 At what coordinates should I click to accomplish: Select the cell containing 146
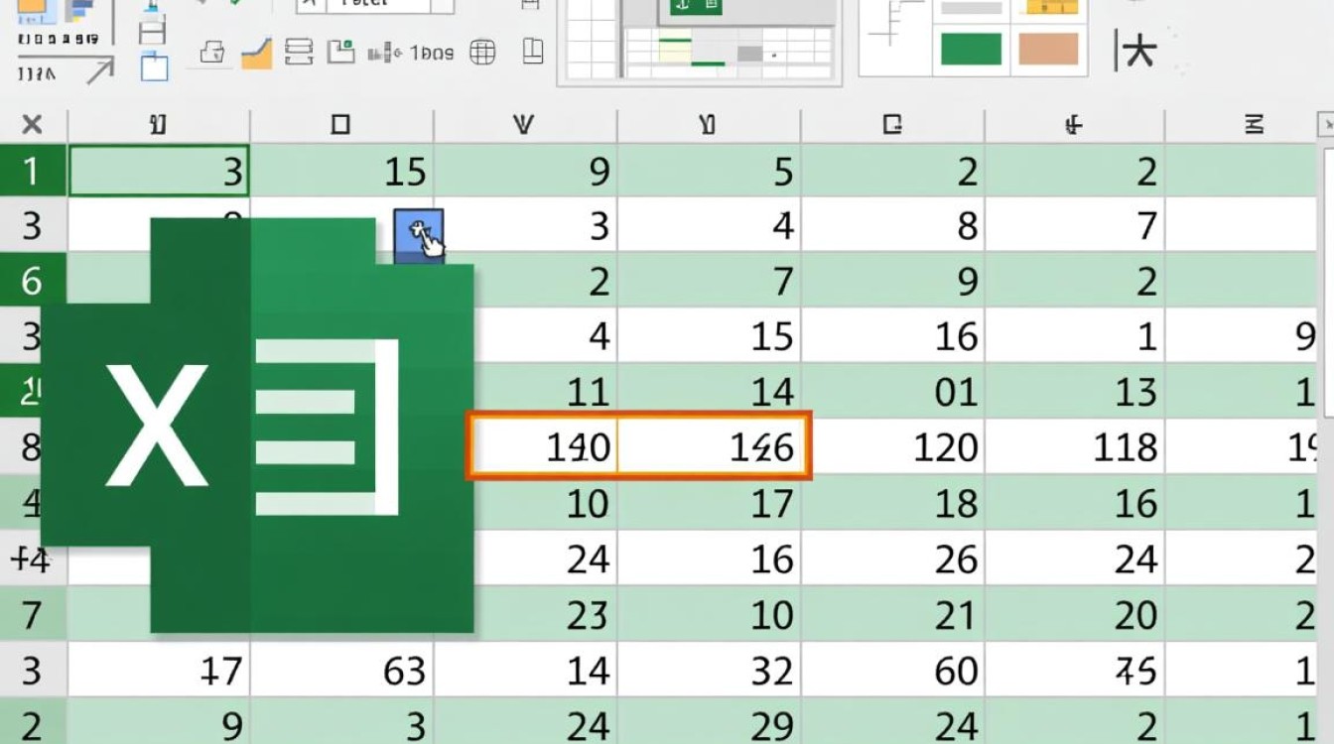coord(712,447)
